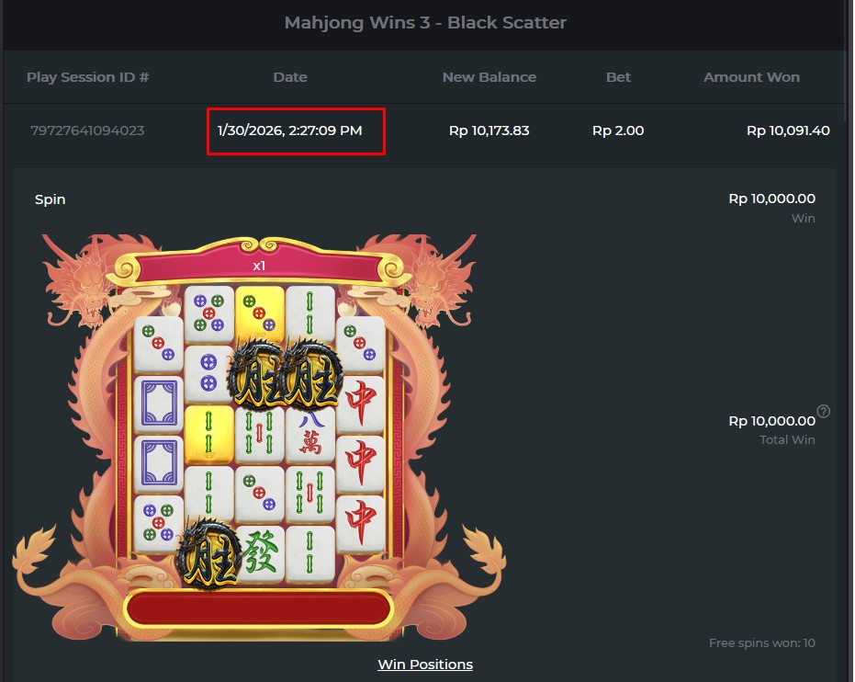Click the red bar below the reels
This screenshot has height=682, width=855.
click(258, 608)
